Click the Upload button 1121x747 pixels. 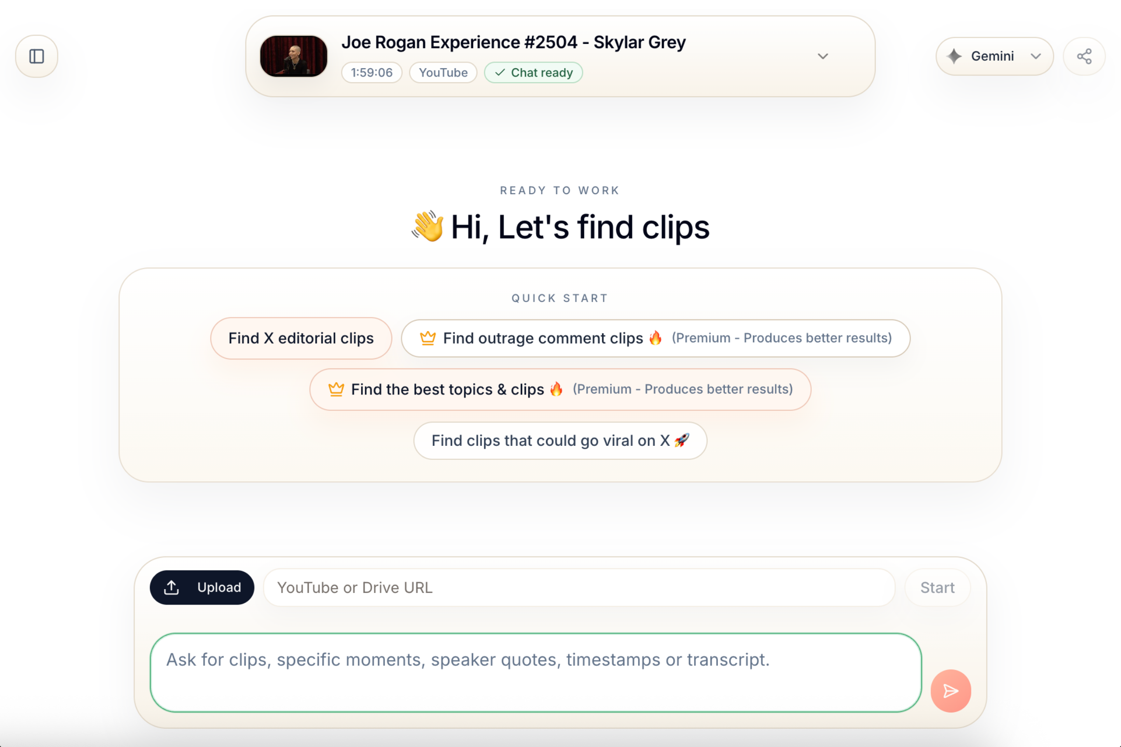tap(202, 587)
